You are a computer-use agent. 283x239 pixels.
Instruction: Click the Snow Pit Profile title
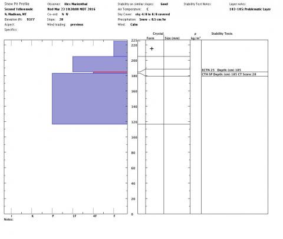pos(17,4)
